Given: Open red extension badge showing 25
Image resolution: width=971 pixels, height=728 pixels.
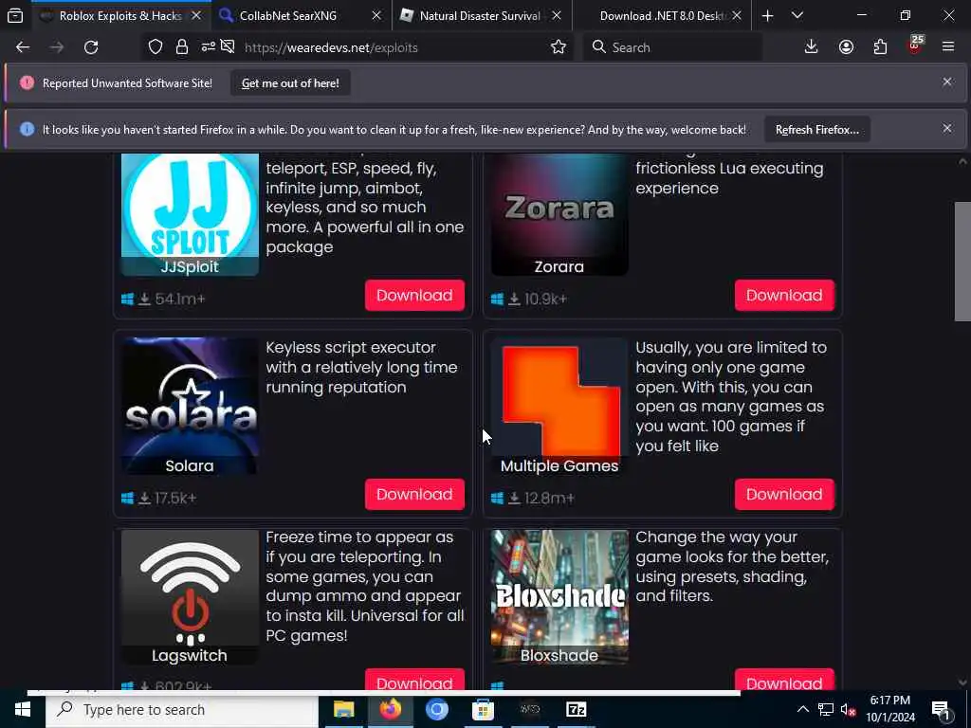Looking at the screenshot, I should pyautogui.click(x=915, y=45).
